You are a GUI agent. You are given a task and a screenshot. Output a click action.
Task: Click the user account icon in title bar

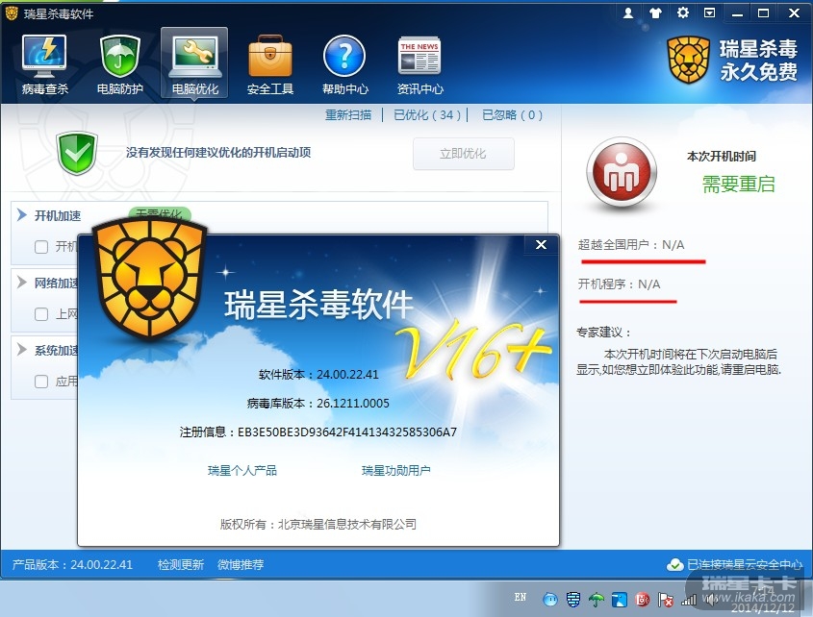(x=628, y=12)
